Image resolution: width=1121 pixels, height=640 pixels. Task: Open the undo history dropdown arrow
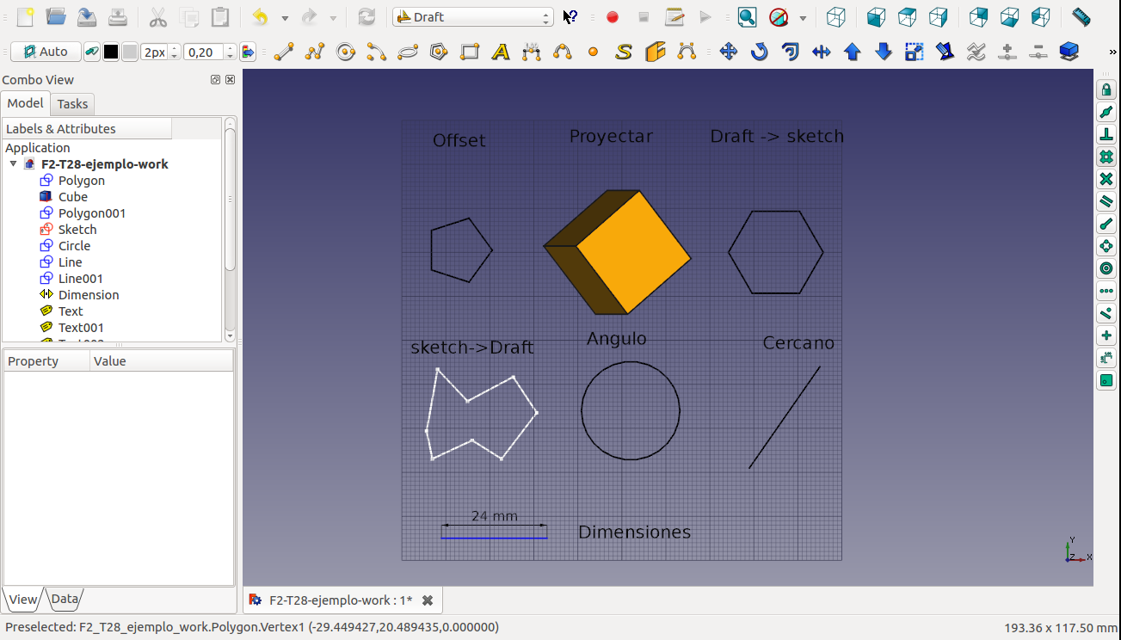[x=285, y=18]
